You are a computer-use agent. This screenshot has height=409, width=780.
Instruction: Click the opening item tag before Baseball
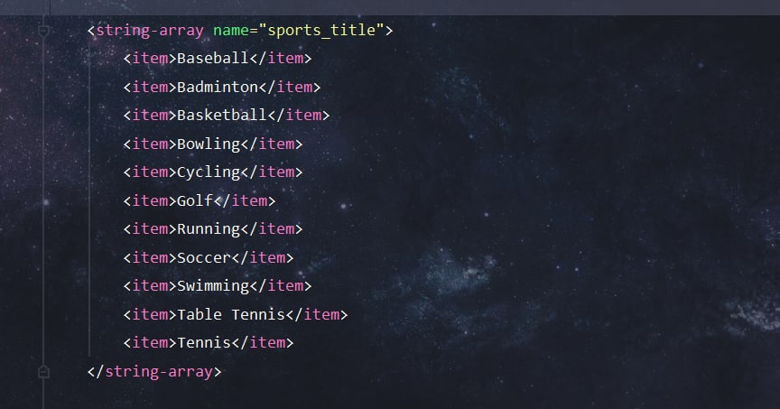click(150, 58)
